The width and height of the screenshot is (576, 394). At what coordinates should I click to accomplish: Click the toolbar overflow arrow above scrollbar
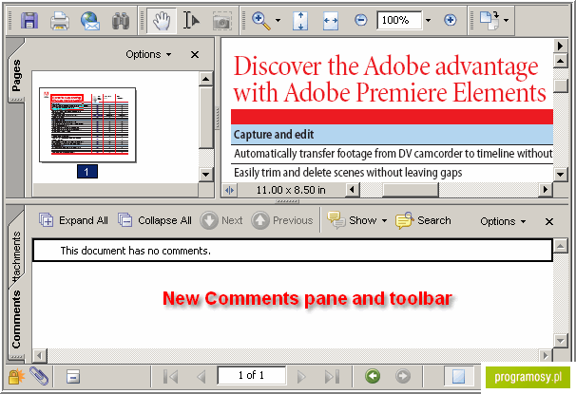(x=560, y=46)
